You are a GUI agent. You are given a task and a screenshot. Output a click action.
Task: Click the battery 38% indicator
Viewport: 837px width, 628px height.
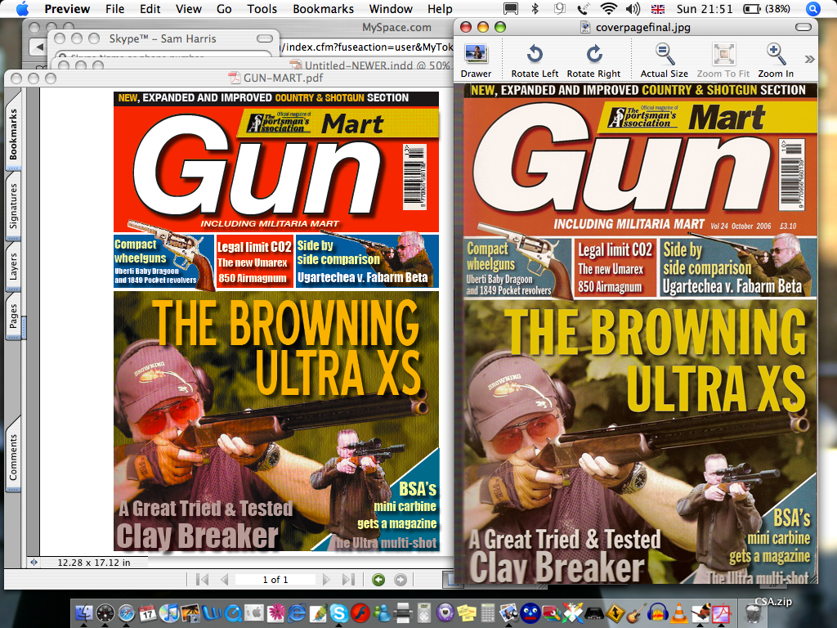pos(767,8)
